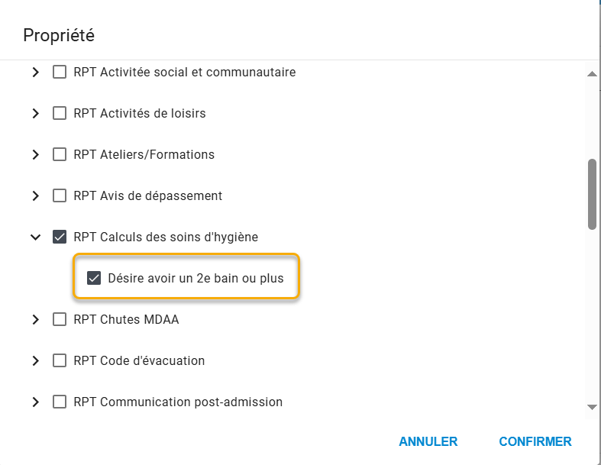Select RPT Chutes MDAA checkbox
Viewport: 601px width, 465px height.
59,320
